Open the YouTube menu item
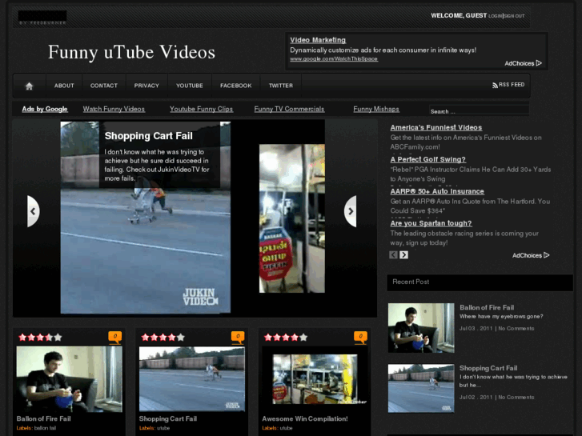 coord(189,86)
